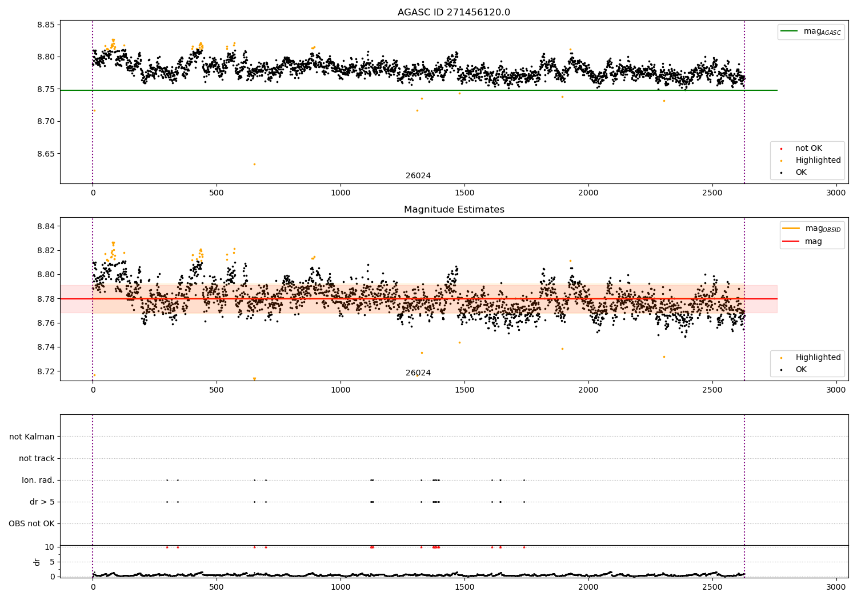This screenshot has height=600, width=857.
Task: Click the '5' tick on the dr axis
Action: (52, 562)
